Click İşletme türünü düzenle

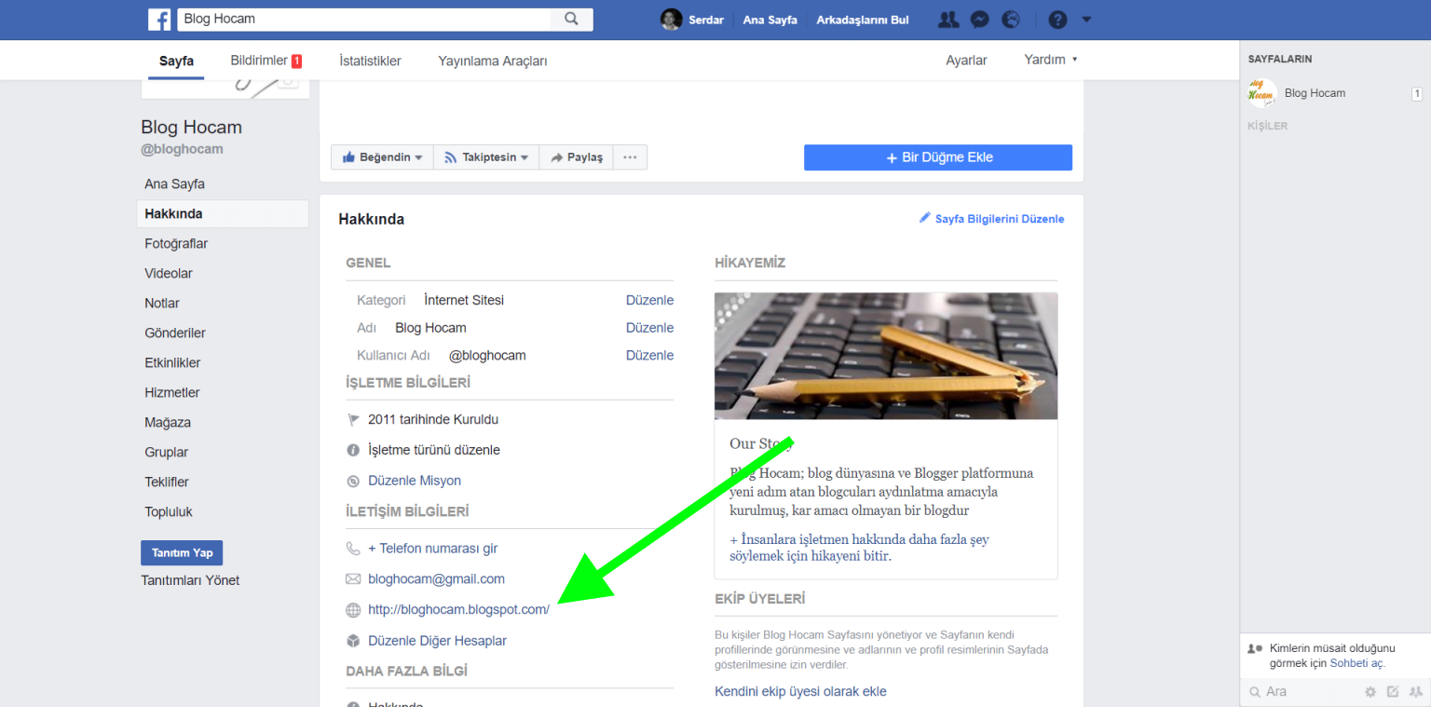coord(434,450)
